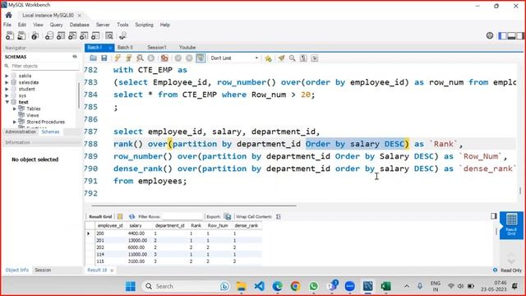This screenshot has width=526, height=296.
Task: Create new stored procedure icon
Action: pos(84,35)
